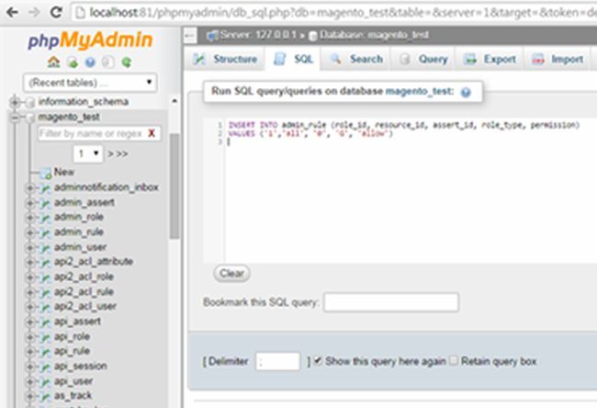This screenshot has width=597, height=408.
Task: Click table icon for api_user
Action: pos(45,381)
